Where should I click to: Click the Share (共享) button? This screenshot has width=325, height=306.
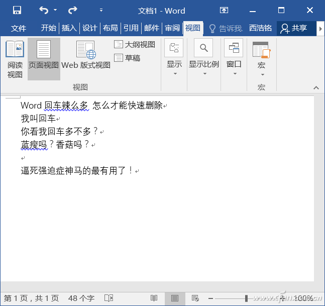(x=295, y=28)
